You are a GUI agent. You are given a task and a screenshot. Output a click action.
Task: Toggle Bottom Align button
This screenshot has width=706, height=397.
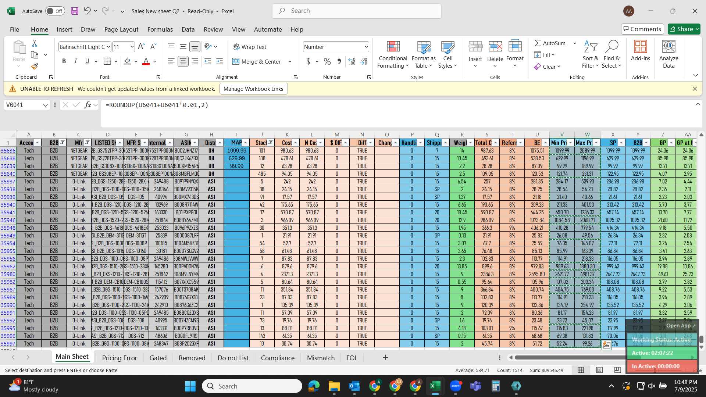[x=195, y=47]
